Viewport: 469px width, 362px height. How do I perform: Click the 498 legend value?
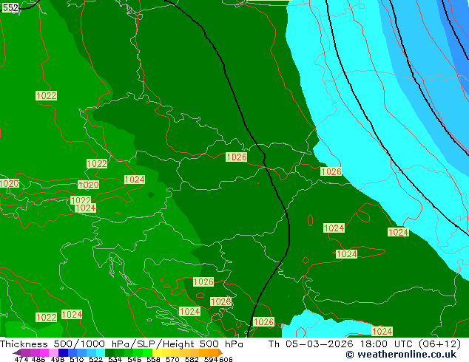tap(58, 359)
